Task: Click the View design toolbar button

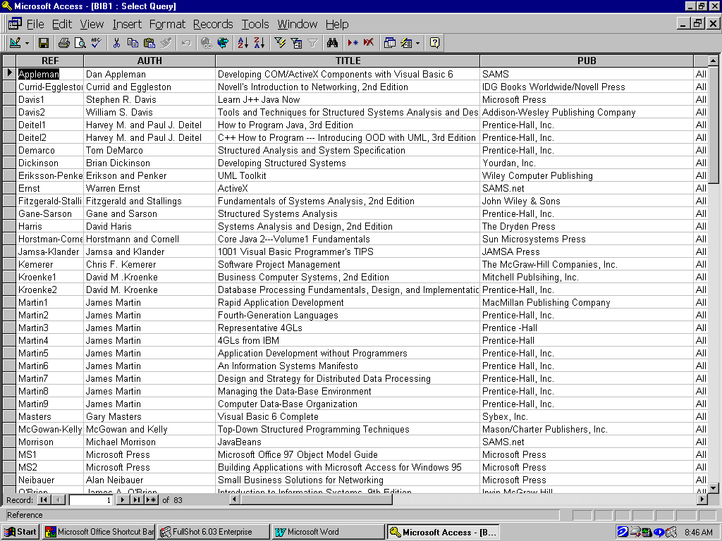Action: [x=16, y=43]
